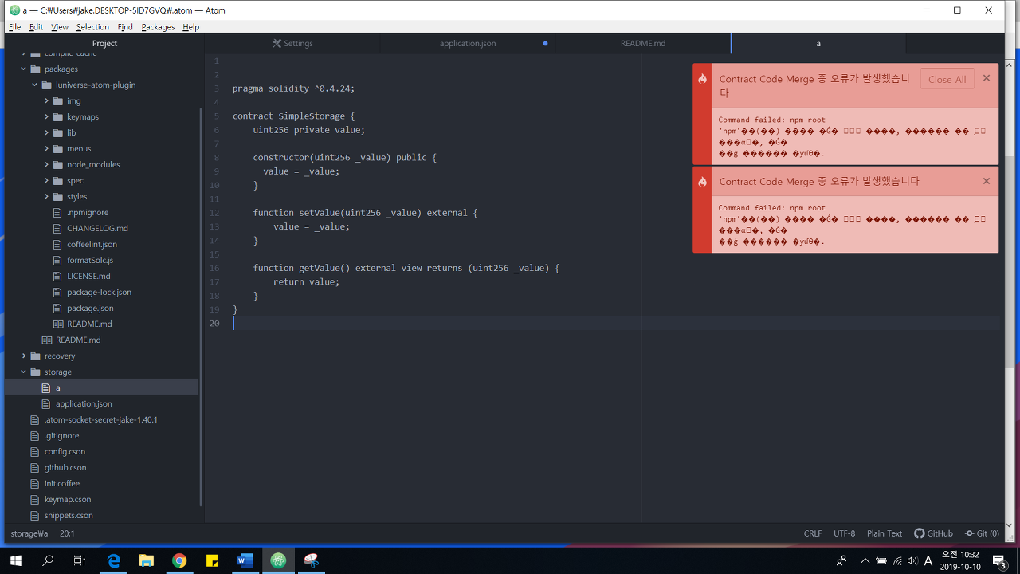Collapse the storage folder chevron

[x=24, y=372]
